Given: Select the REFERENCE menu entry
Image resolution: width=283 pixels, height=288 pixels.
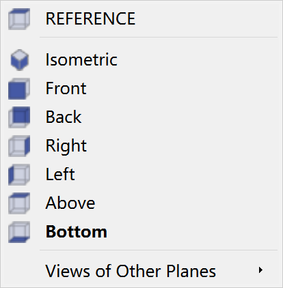Looking at the screenshot, I should pos(90,18).
